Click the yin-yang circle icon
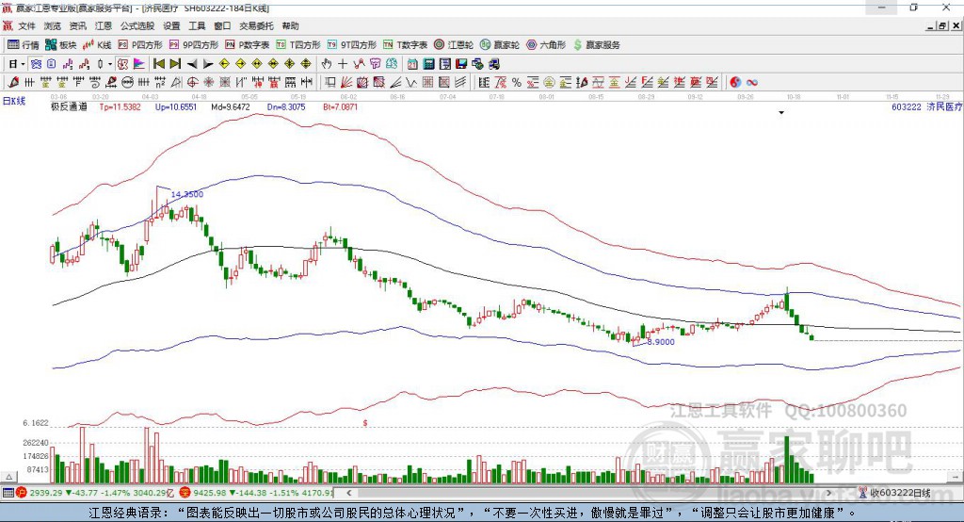964x522 pixels. (735, 83)
